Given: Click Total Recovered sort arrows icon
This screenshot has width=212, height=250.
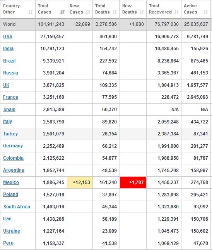Looking at the screenshot, I should click(177, 12).
